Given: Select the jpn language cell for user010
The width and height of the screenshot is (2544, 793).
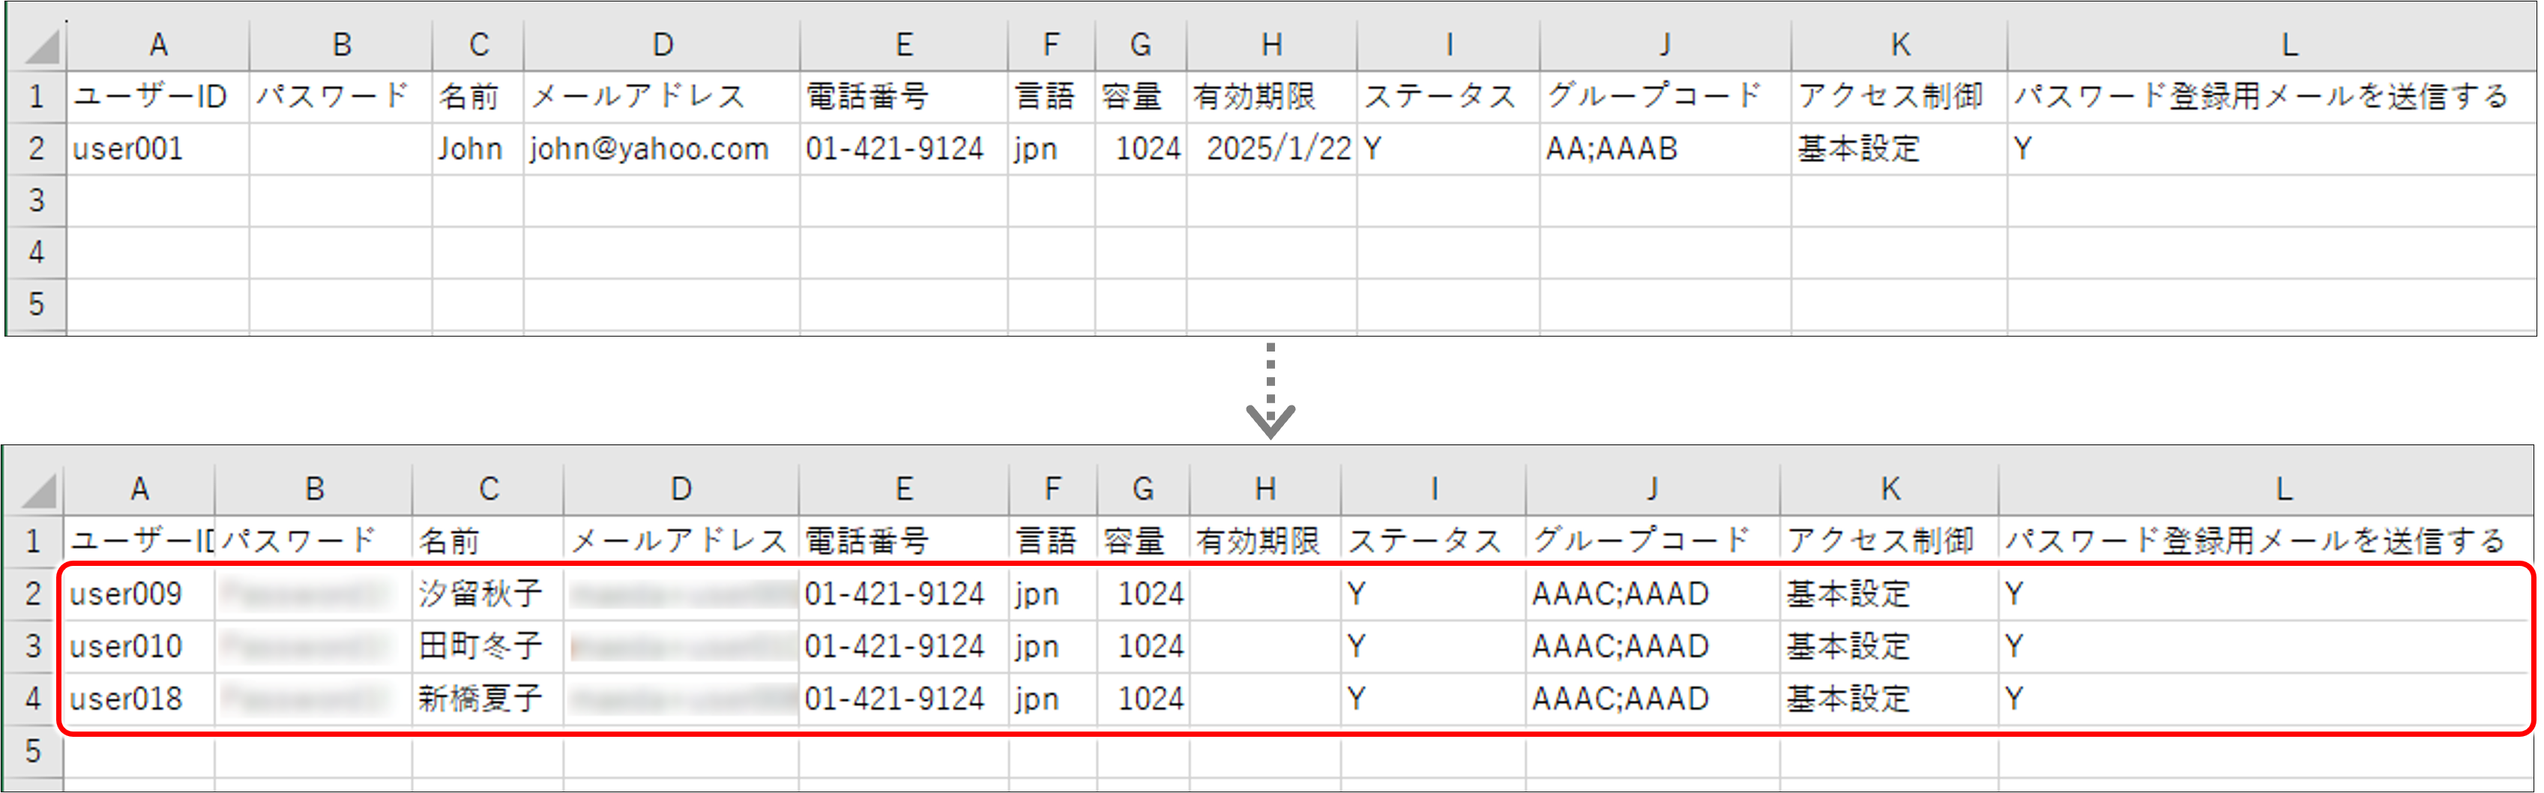Looking at the screenshot, I should point(1050,646).
